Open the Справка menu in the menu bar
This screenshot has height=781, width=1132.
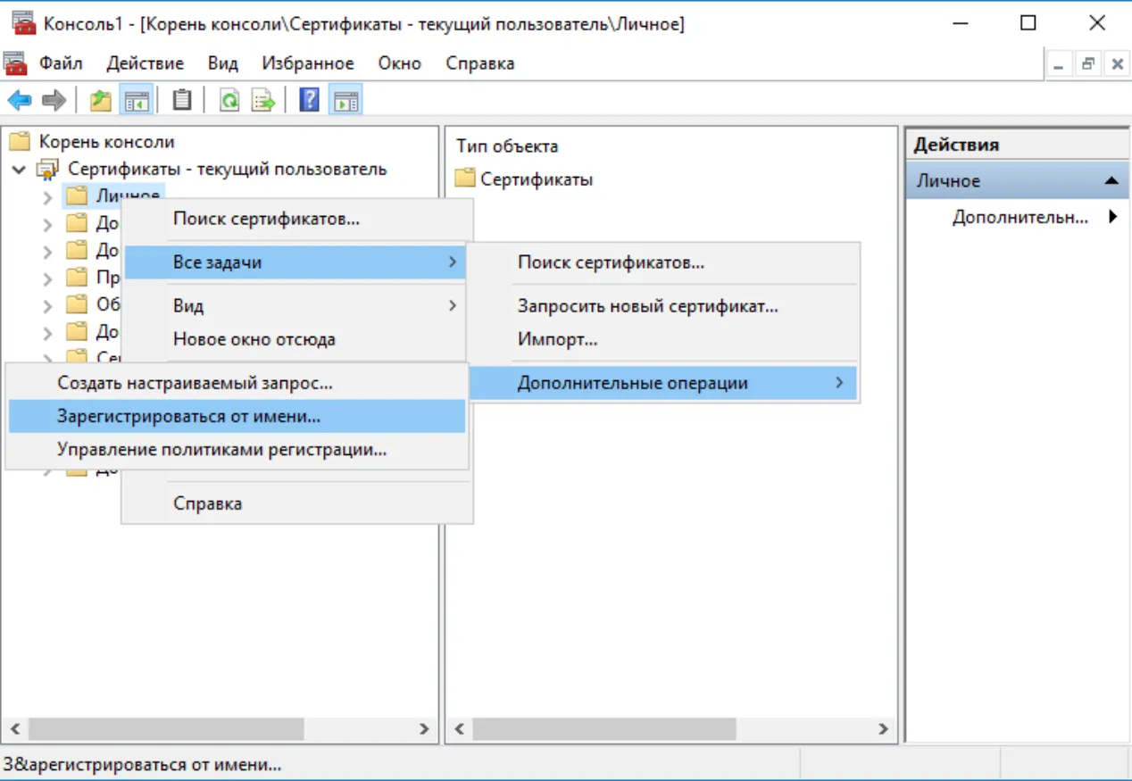[480, 63]
